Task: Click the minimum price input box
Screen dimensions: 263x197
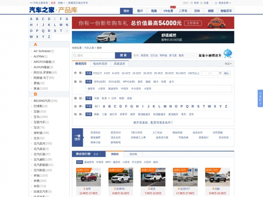Action: pyautogui.click(x=205, y=73)
